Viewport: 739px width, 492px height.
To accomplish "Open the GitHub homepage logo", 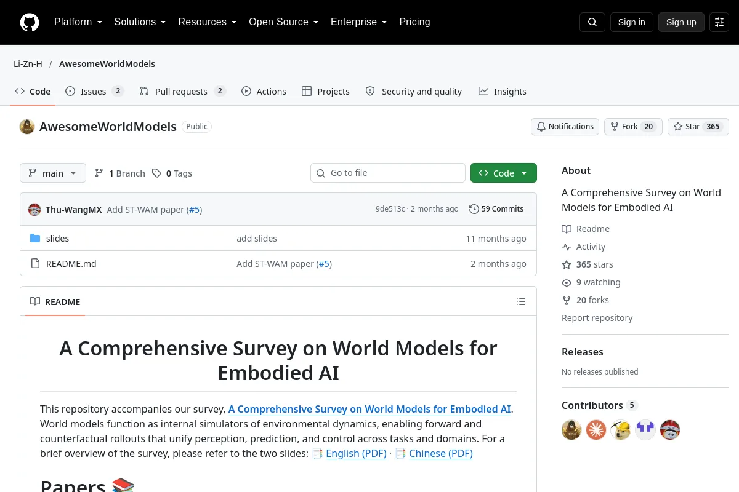I will [x=30, y=22].
